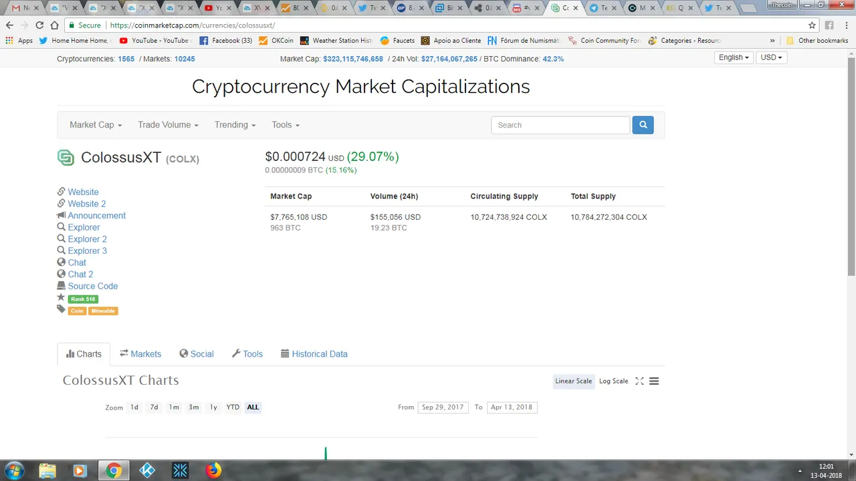Click the From date Sep 29, 2017 field
The height and width of the screenshot is (481, 856).
pos(443,407)
